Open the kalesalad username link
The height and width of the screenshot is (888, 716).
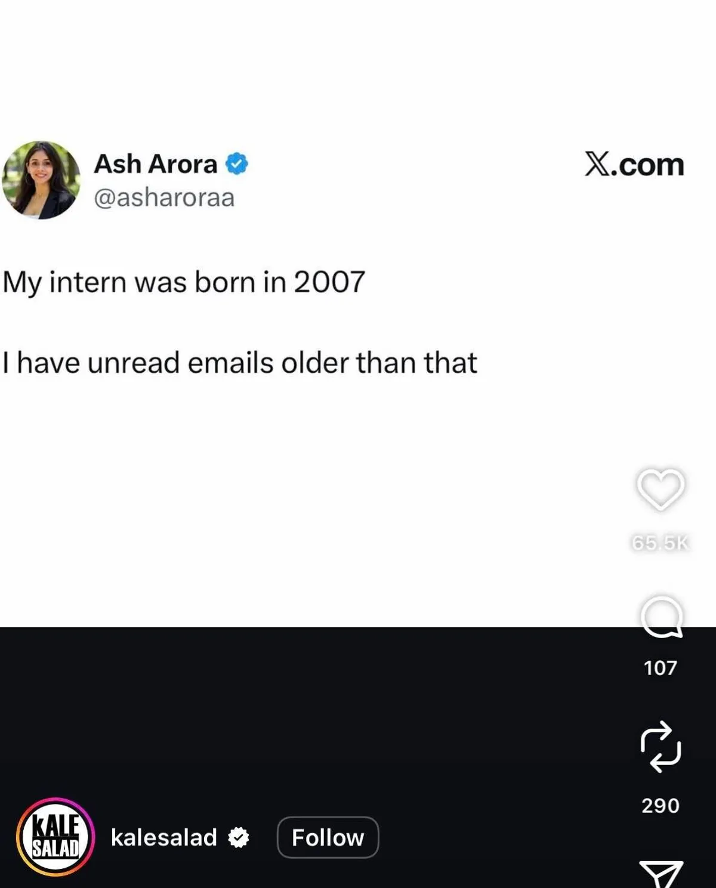pyautogui.click(x=163, y=837)
